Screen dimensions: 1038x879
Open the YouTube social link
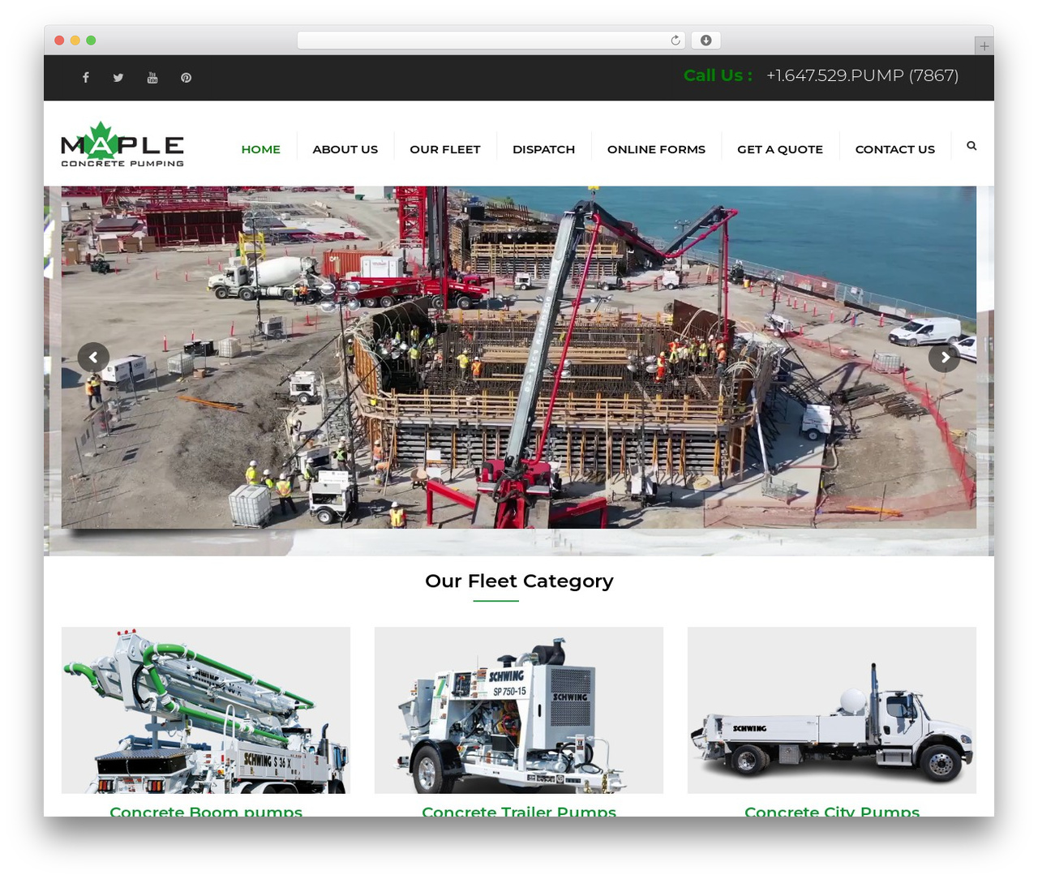click(x=152, y=78)
